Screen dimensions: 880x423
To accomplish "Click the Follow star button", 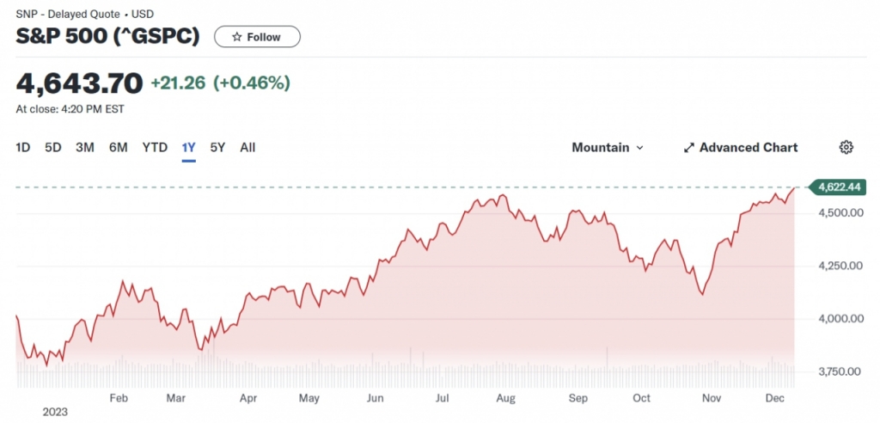I will click(257, 37).
